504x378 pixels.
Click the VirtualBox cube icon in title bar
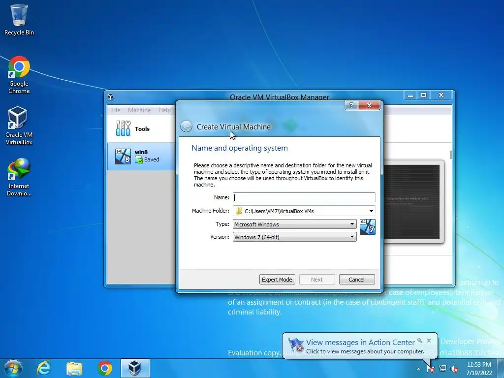click(x=111, y=97)
